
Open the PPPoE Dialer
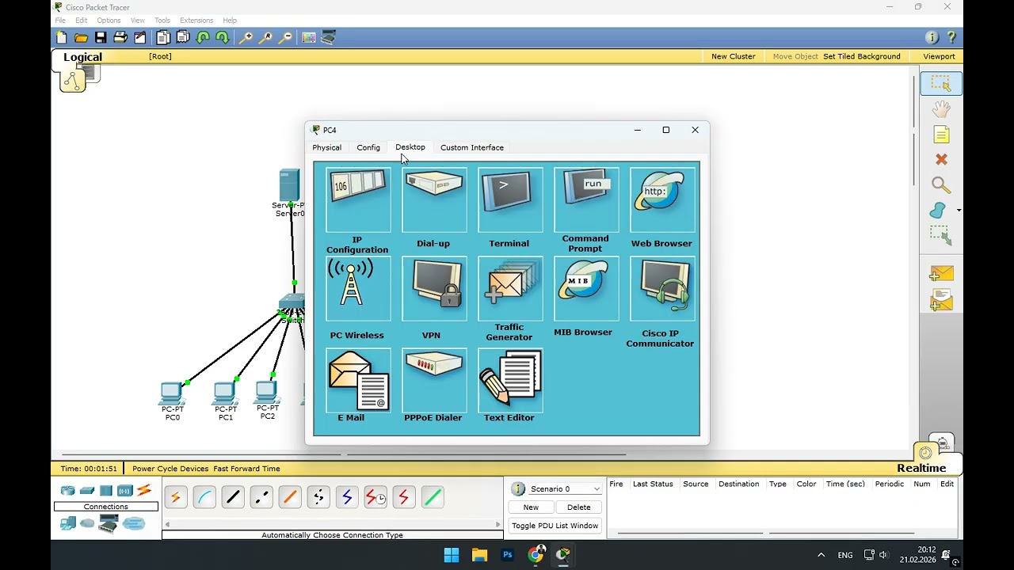[434, 380]
